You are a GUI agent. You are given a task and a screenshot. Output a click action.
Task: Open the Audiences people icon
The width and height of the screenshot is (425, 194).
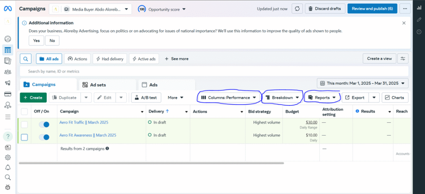click(x=8, y=72)
